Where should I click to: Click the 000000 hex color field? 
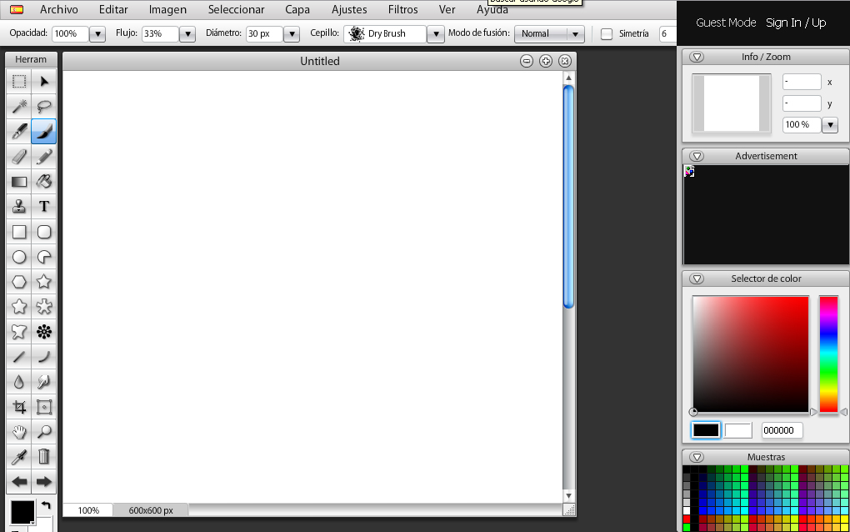point(781,430)
